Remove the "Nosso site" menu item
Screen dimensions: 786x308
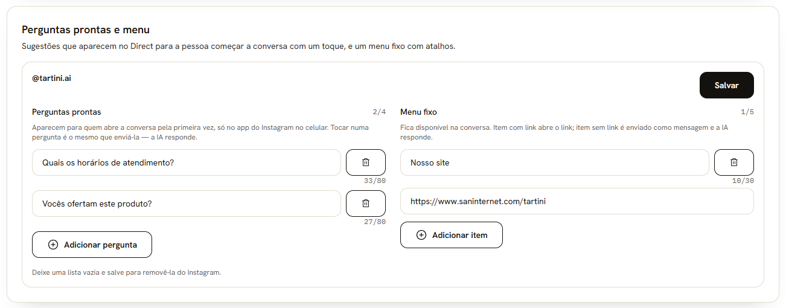pyautogui.click(x=733, y=162)
